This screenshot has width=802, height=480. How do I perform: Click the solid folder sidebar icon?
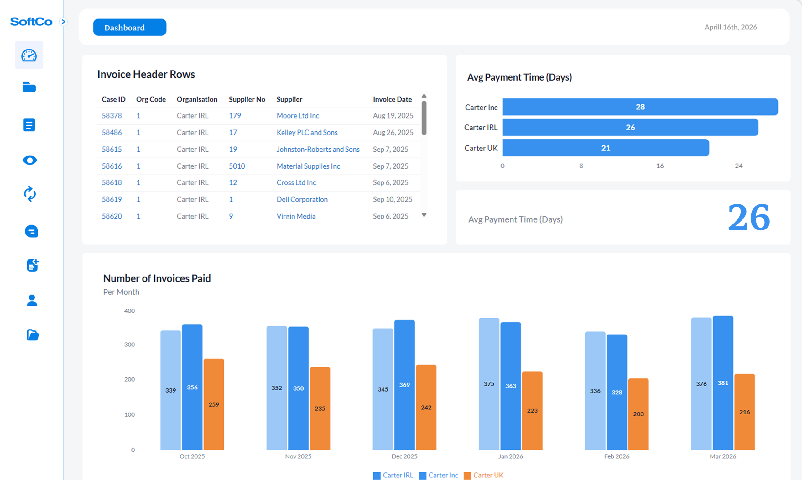29,87
